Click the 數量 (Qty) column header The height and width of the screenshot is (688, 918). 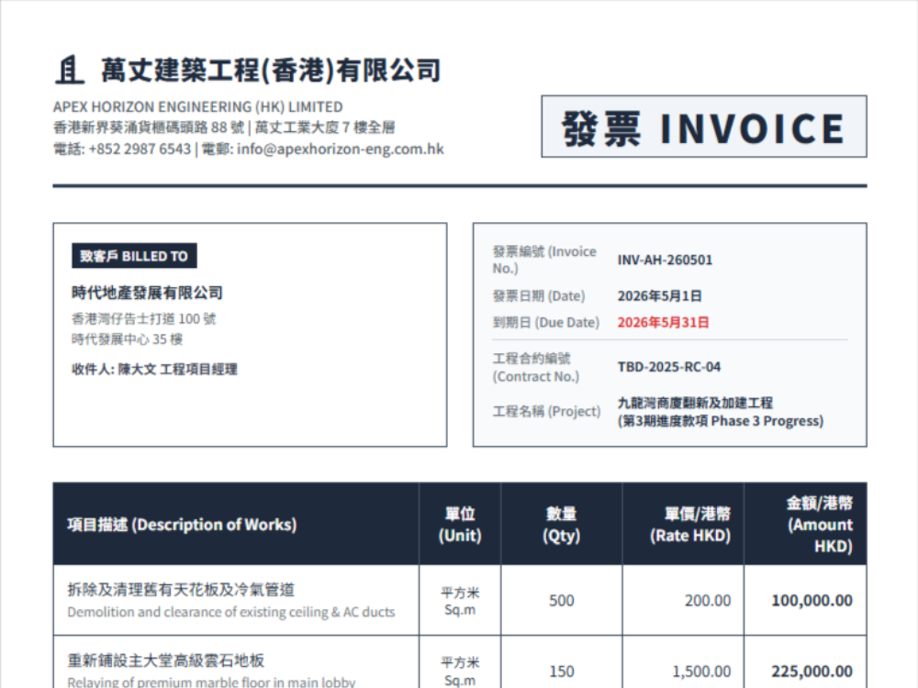562,524
